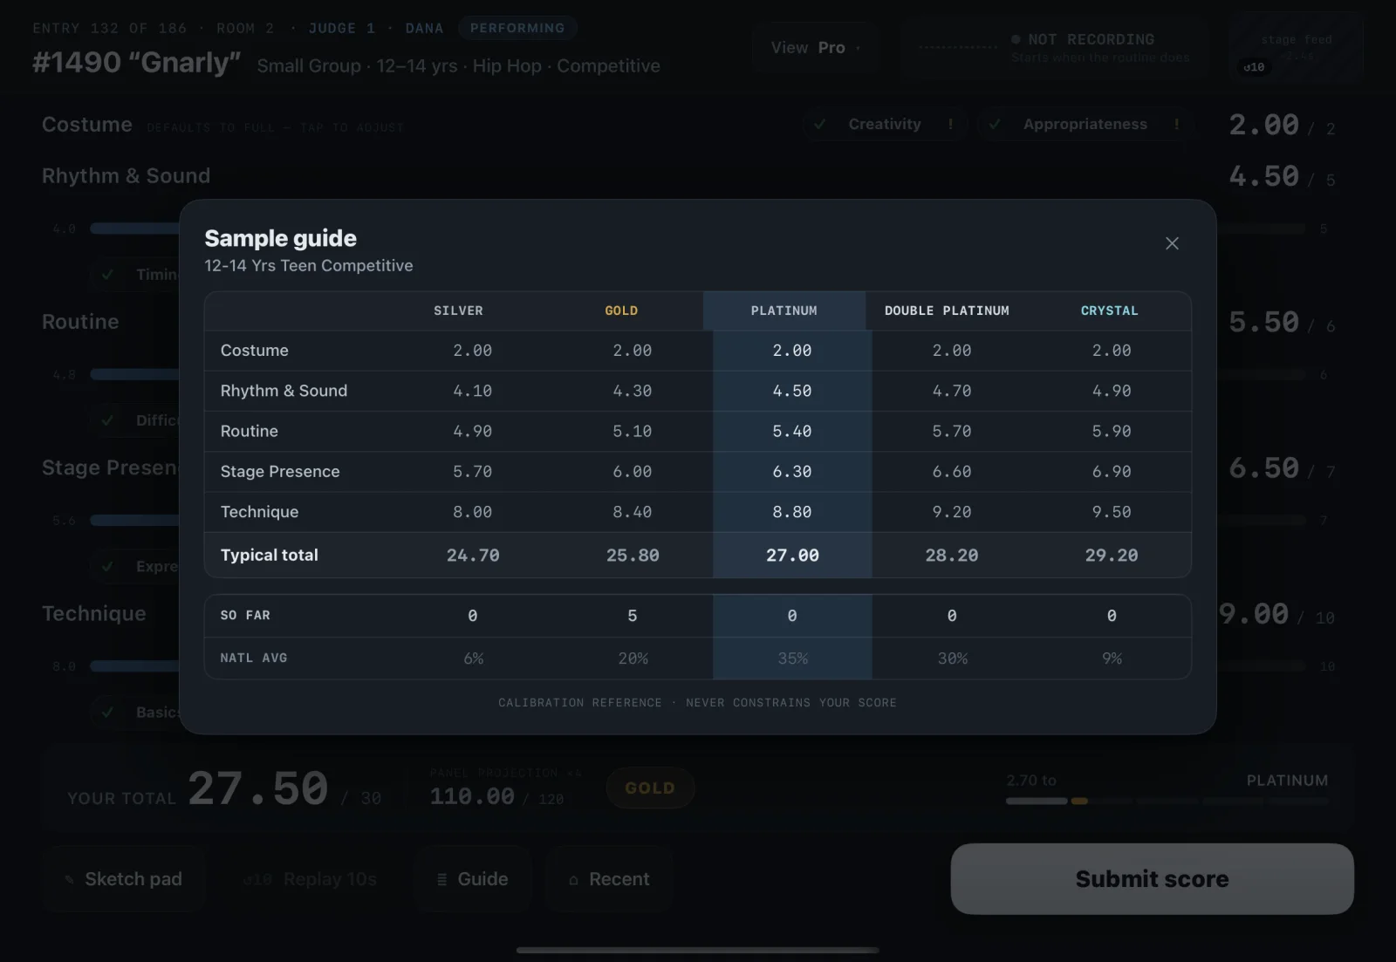Screen dimensions: 1396x962
Task: Click the Typical total row for Platinum
Action: [792, 555]
